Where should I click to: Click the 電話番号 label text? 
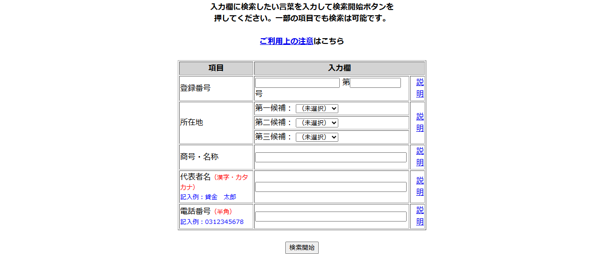pos(195,211)
